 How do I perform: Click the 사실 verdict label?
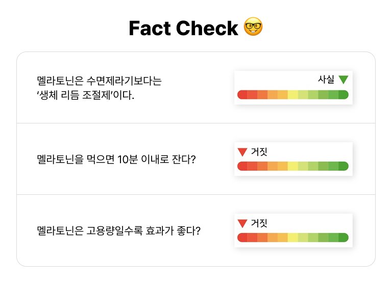click(326, 80)
